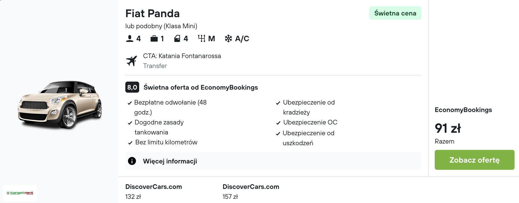Expand the Więcej informacji section
This screenshot has height=203, width=519.
click(x=170, y=161)
